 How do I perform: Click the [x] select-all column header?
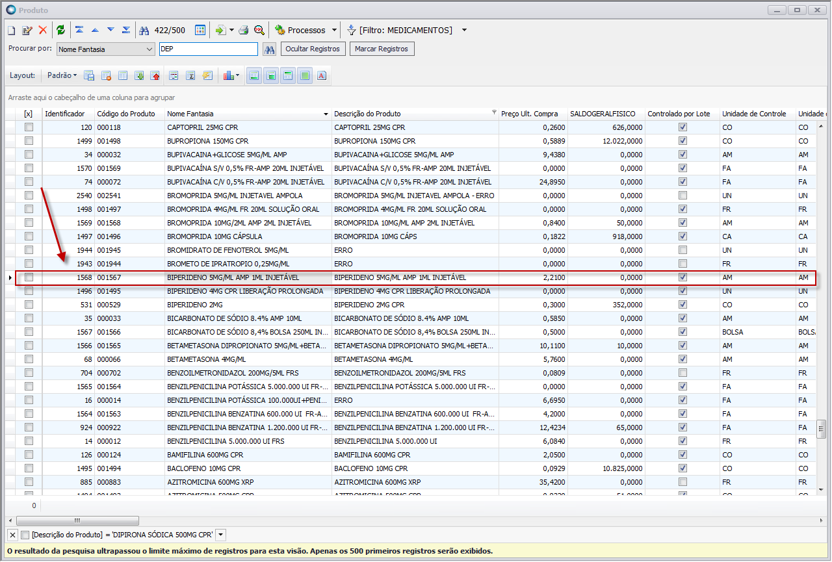pyautogui.click(x=29, y=114)
